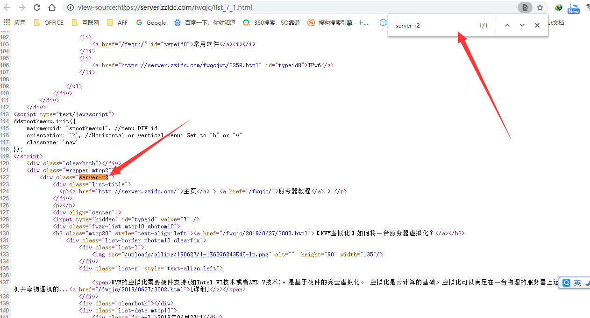
Task: Open the '/fwqjc/' link on line 125
Action: (260, 191)
